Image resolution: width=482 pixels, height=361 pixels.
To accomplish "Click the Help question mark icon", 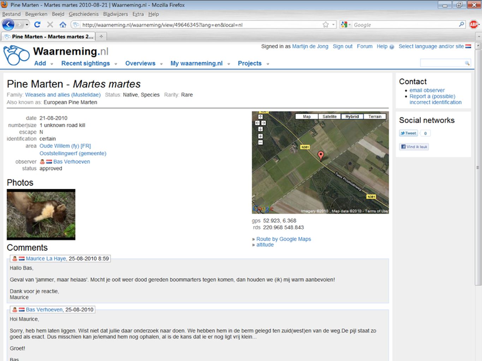I will point(392,47).
